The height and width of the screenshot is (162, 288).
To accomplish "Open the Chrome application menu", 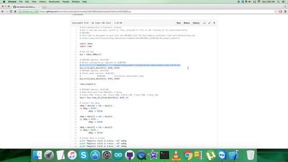I will [12, 2].
